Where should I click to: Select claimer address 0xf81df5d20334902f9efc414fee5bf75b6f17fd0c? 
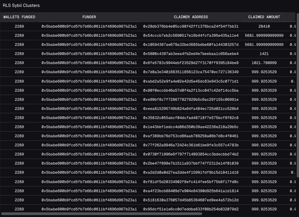(191, 182)
